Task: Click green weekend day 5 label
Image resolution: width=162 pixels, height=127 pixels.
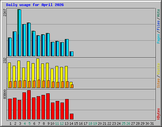Action: pos(29,124)
